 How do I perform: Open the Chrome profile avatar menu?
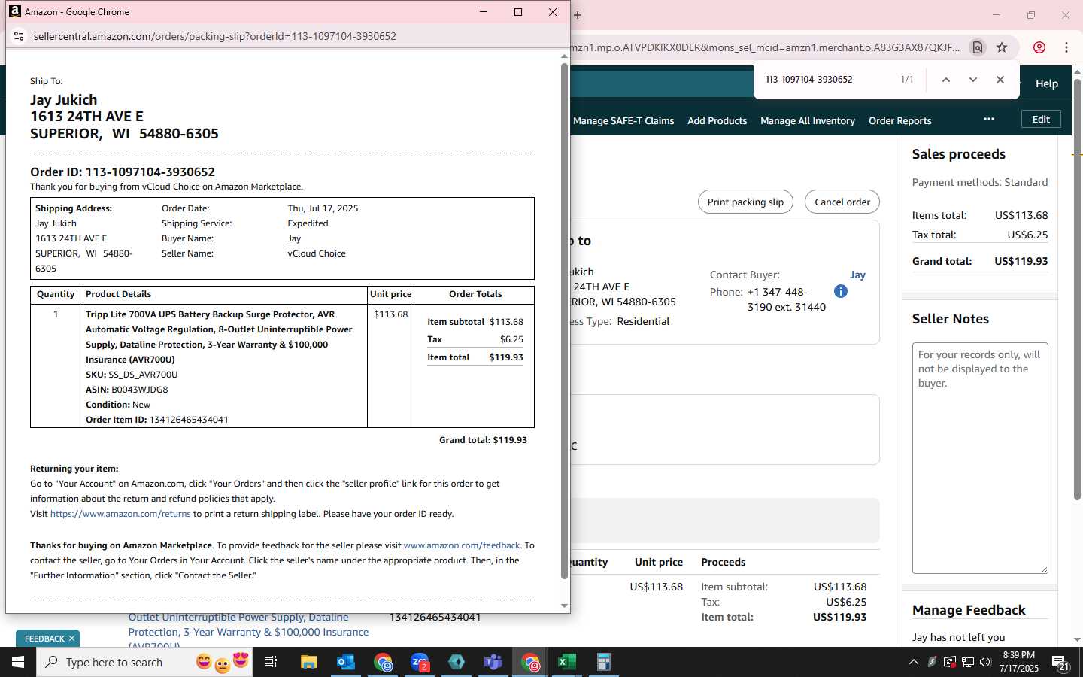pyautogui.click(x=1039, y=47)
